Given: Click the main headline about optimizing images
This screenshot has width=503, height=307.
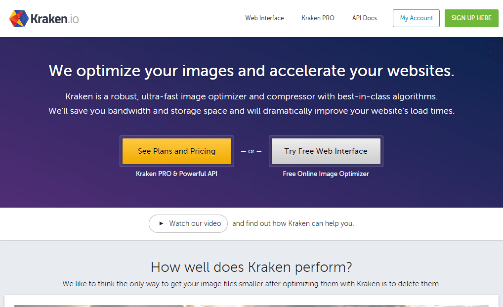Looking at the screenshot, I should [251, 71].
